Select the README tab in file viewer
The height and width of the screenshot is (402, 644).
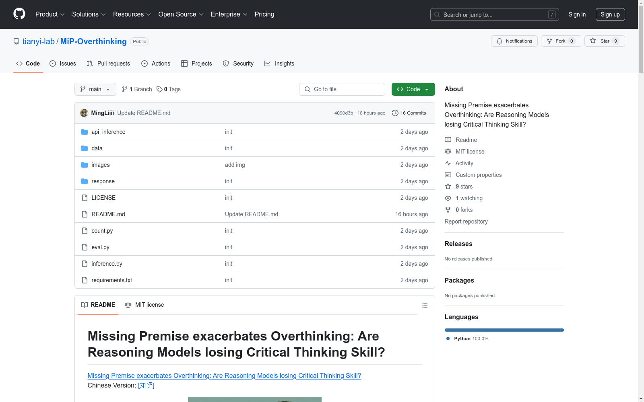click(98, 305)
